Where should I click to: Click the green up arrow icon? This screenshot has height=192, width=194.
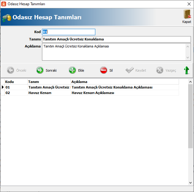coord(186,70)
